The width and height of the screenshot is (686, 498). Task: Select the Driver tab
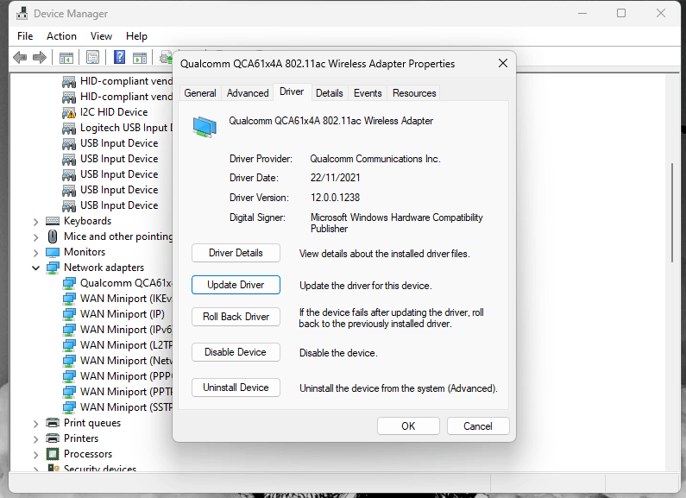[292, 91]
